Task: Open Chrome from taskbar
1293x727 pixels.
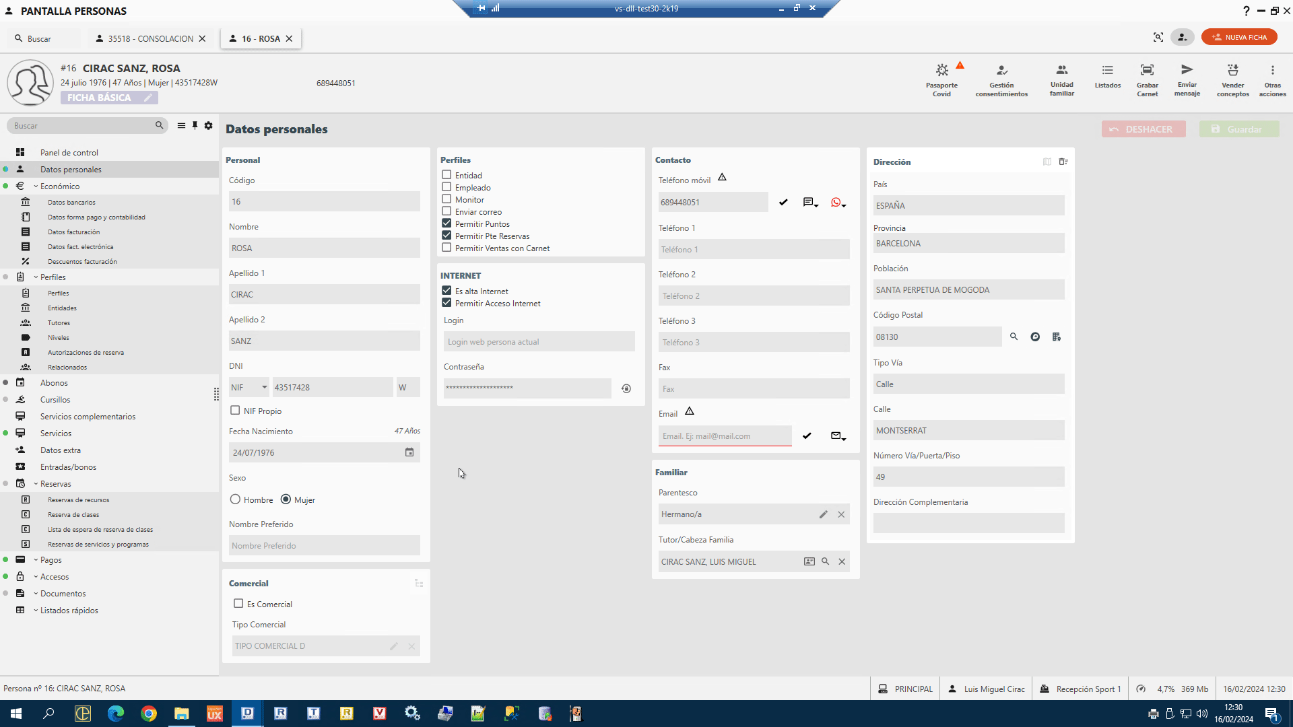Action: pyautogui.click(x=149, y=714)
